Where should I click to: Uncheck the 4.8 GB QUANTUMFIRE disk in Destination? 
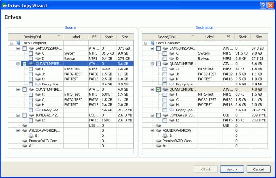pyautogui.click(x=158, y=89)
